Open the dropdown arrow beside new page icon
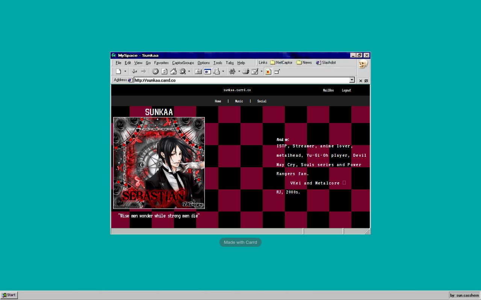Screen dimensions: 481x300 (x=125, y=71)
